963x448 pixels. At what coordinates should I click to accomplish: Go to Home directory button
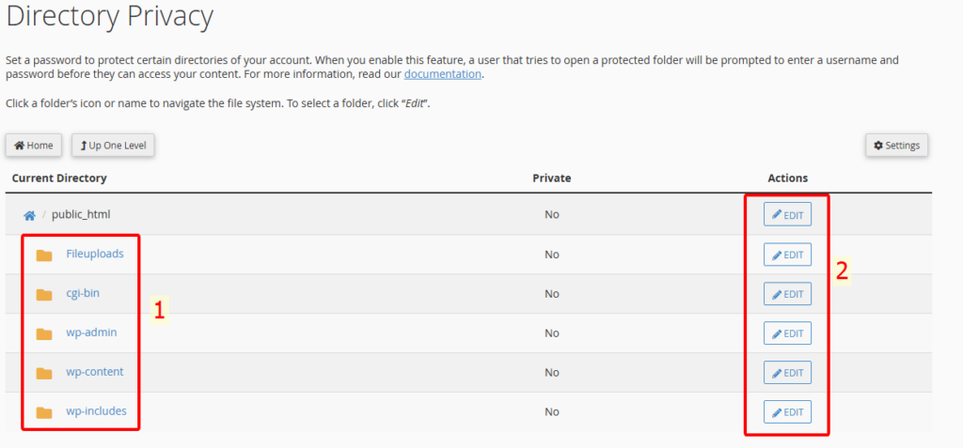point(34,146)
